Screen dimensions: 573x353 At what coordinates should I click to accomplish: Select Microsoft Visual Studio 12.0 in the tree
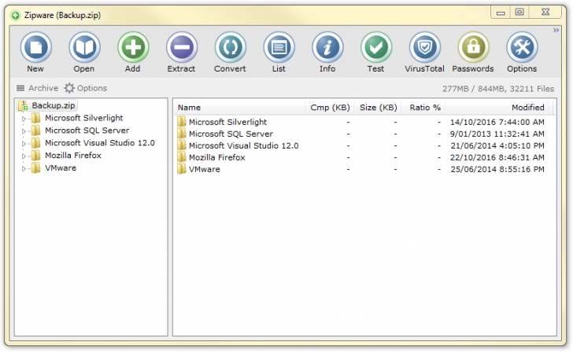(x=100, y=143)
